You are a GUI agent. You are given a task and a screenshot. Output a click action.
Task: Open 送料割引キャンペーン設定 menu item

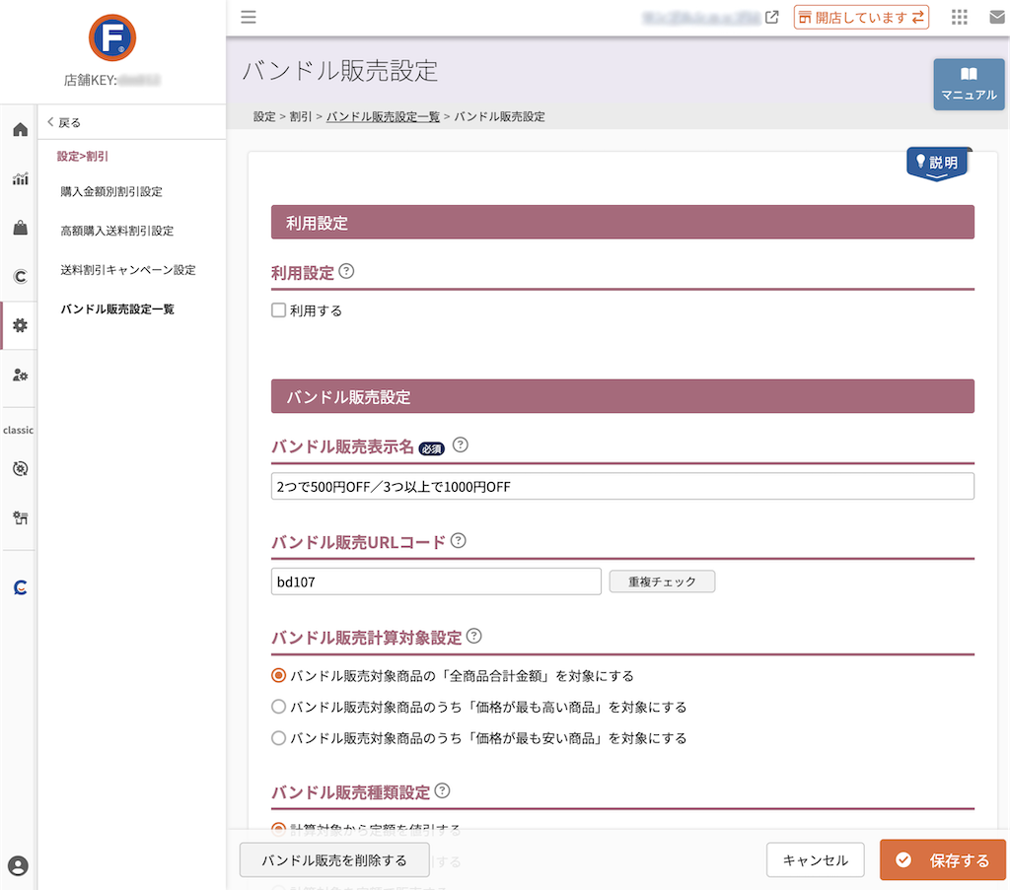pyautogui.click(x=127, y=270)
